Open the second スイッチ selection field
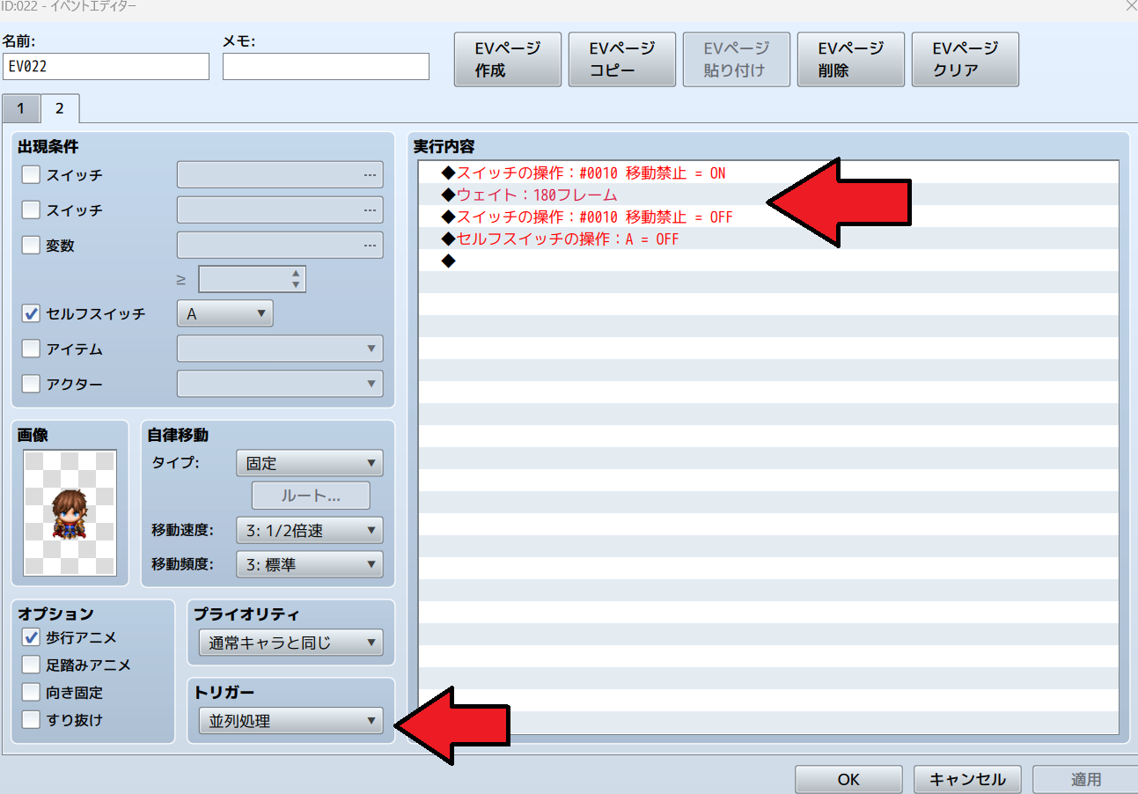The image size is (1138, 794). [280, 210]
